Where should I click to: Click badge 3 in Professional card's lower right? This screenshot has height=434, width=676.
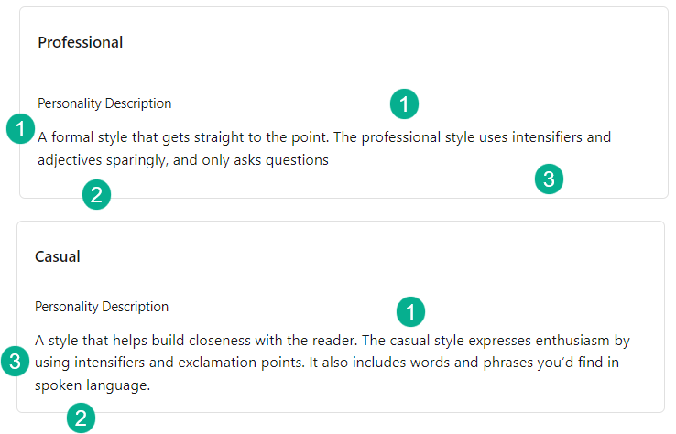(x=548, y=179)
